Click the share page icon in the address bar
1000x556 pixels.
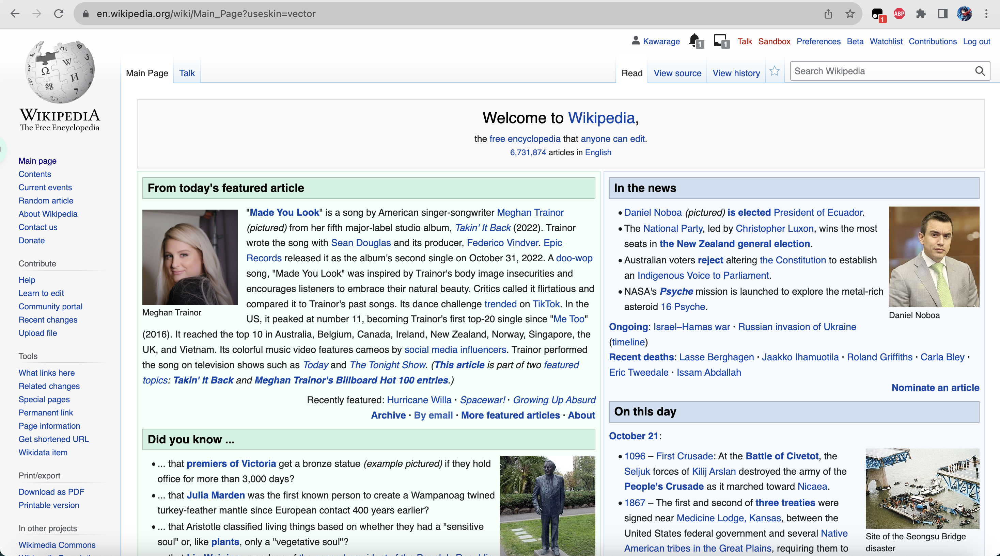point(828,14)
